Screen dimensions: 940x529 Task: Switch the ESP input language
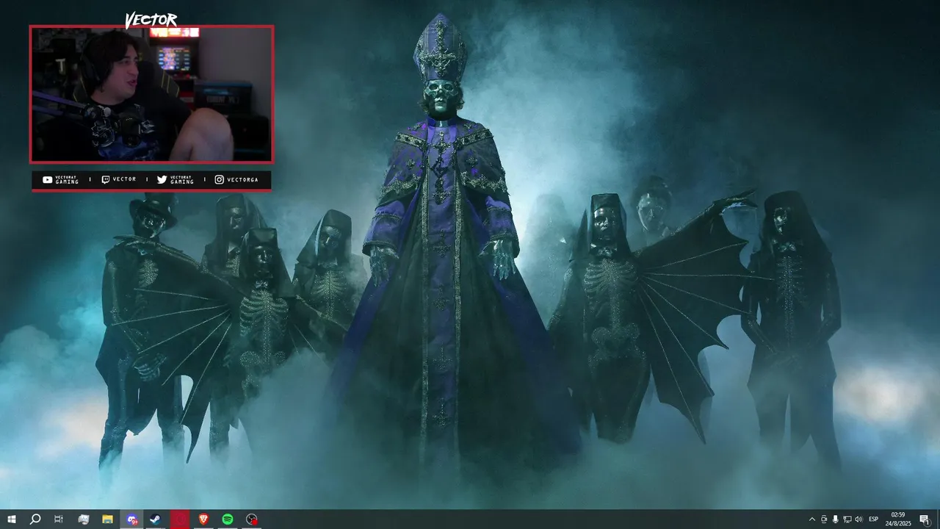point(874,519)
